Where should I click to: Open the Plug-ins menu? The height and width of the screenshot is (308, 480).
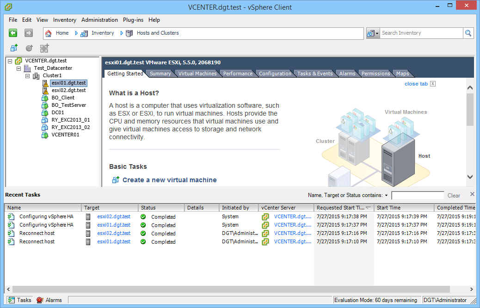133,20
